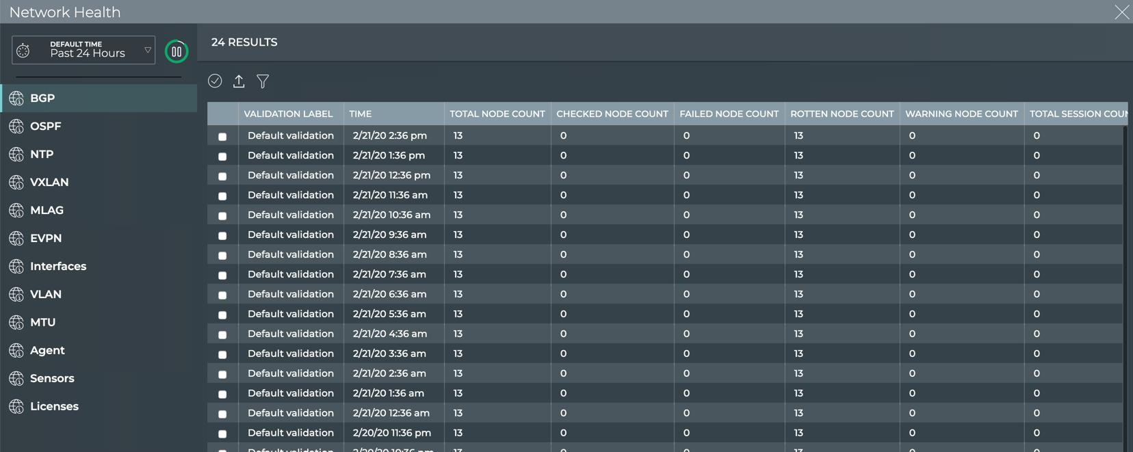The height and width of the screenshot is (452, 1133).
Task: Click the globe icon beside EVPN
Action: point(16,239)
